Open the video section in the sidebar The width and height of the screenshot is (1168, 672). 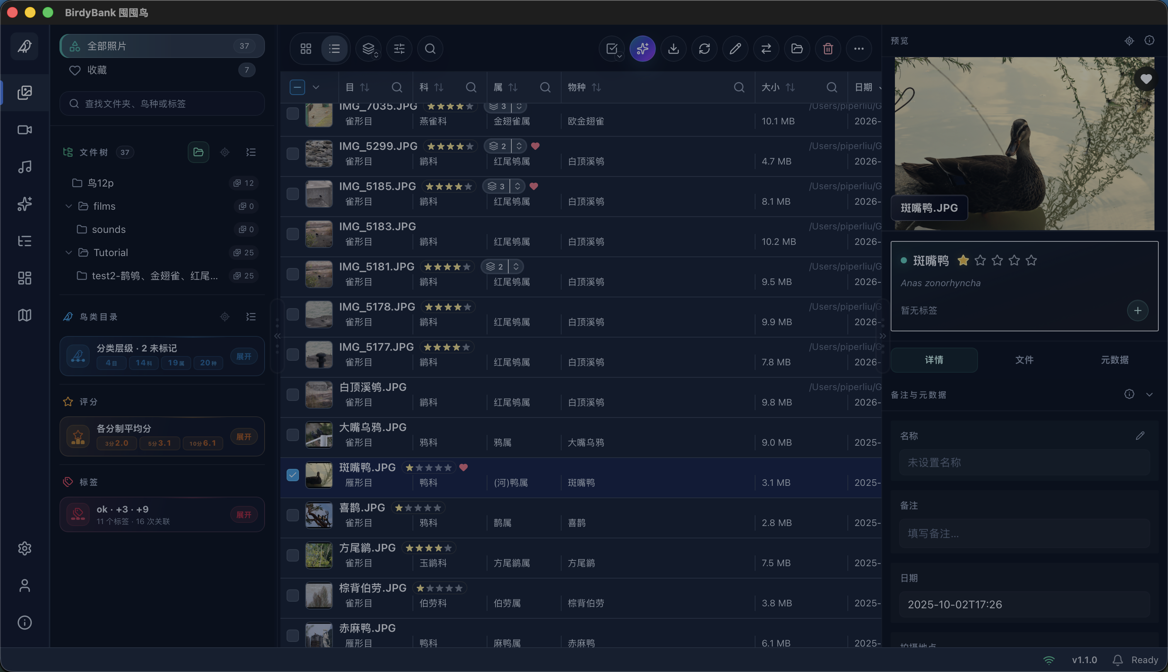24,130
